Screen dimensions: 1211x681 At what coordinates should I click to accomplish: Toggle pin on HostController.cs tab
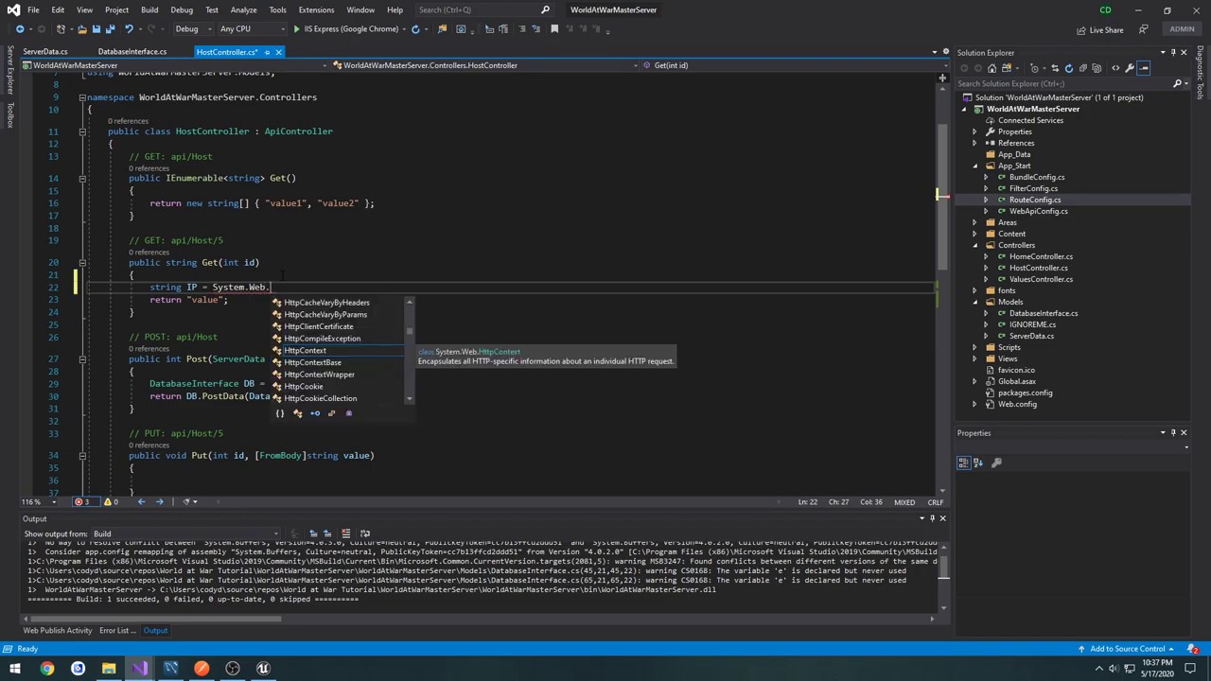(267, 52)
